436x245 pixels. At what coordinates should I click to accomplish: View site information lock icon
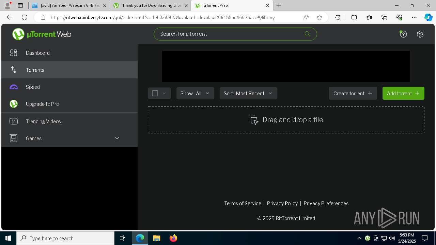coord(43,17)
